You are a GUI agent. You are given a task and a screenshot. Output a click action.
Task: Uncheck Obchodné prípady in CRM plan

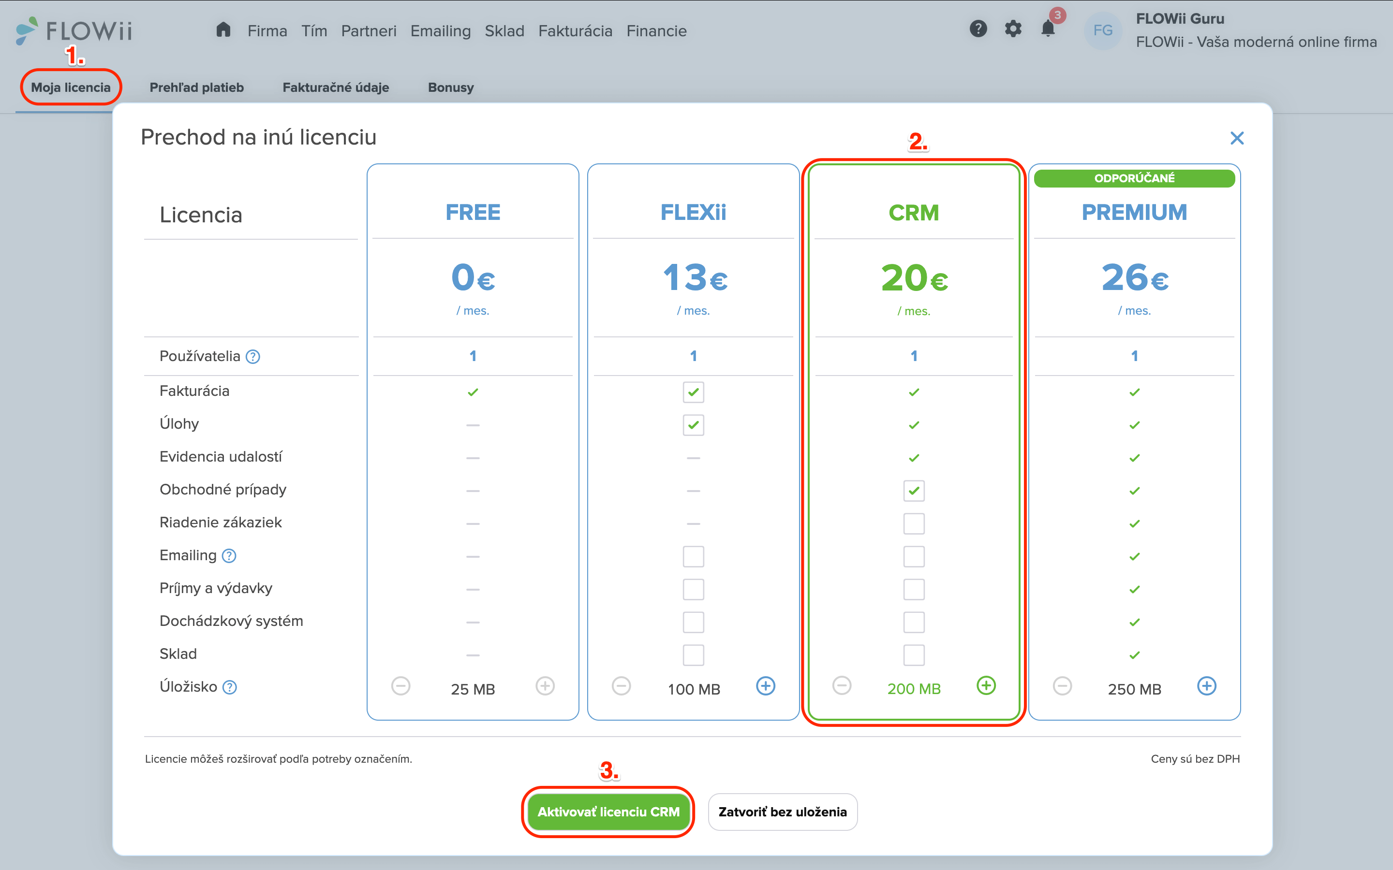(914, 491)
